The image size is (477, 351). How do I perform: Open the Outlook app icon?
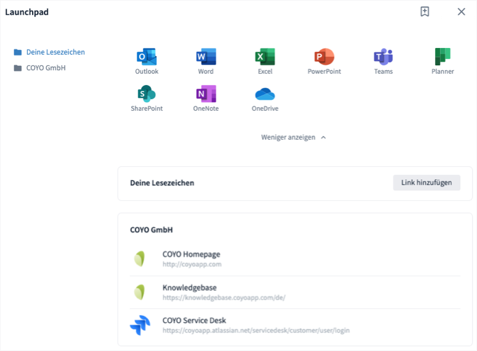(147, 57)
